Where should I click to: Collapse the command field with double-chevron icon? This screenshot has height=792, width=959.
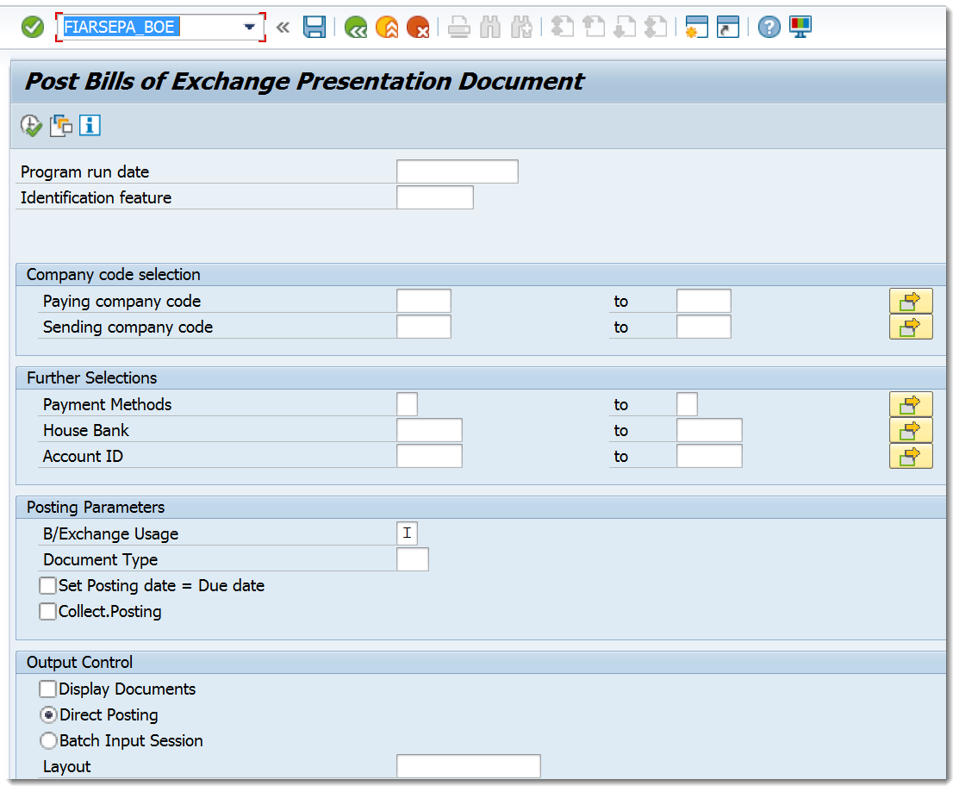[x=283, y=27]
